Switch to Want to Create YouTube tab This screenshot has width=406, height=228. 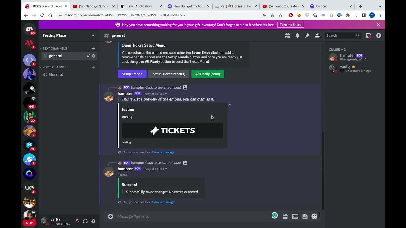284,6
